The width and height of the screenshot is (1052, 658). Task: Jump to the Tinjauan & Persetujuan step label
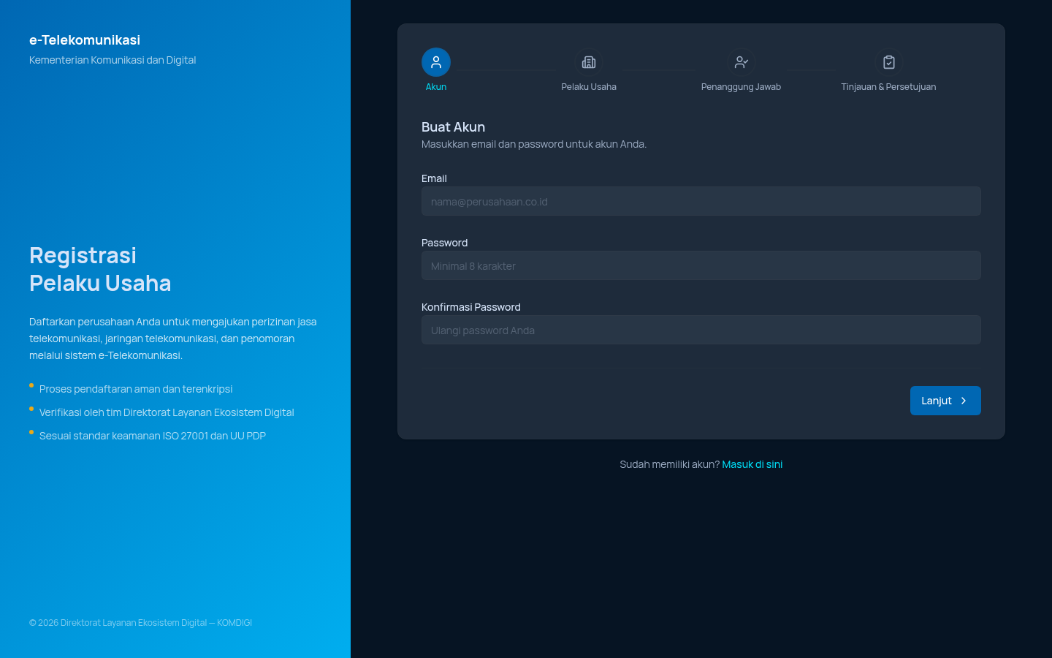coord(888,87)
